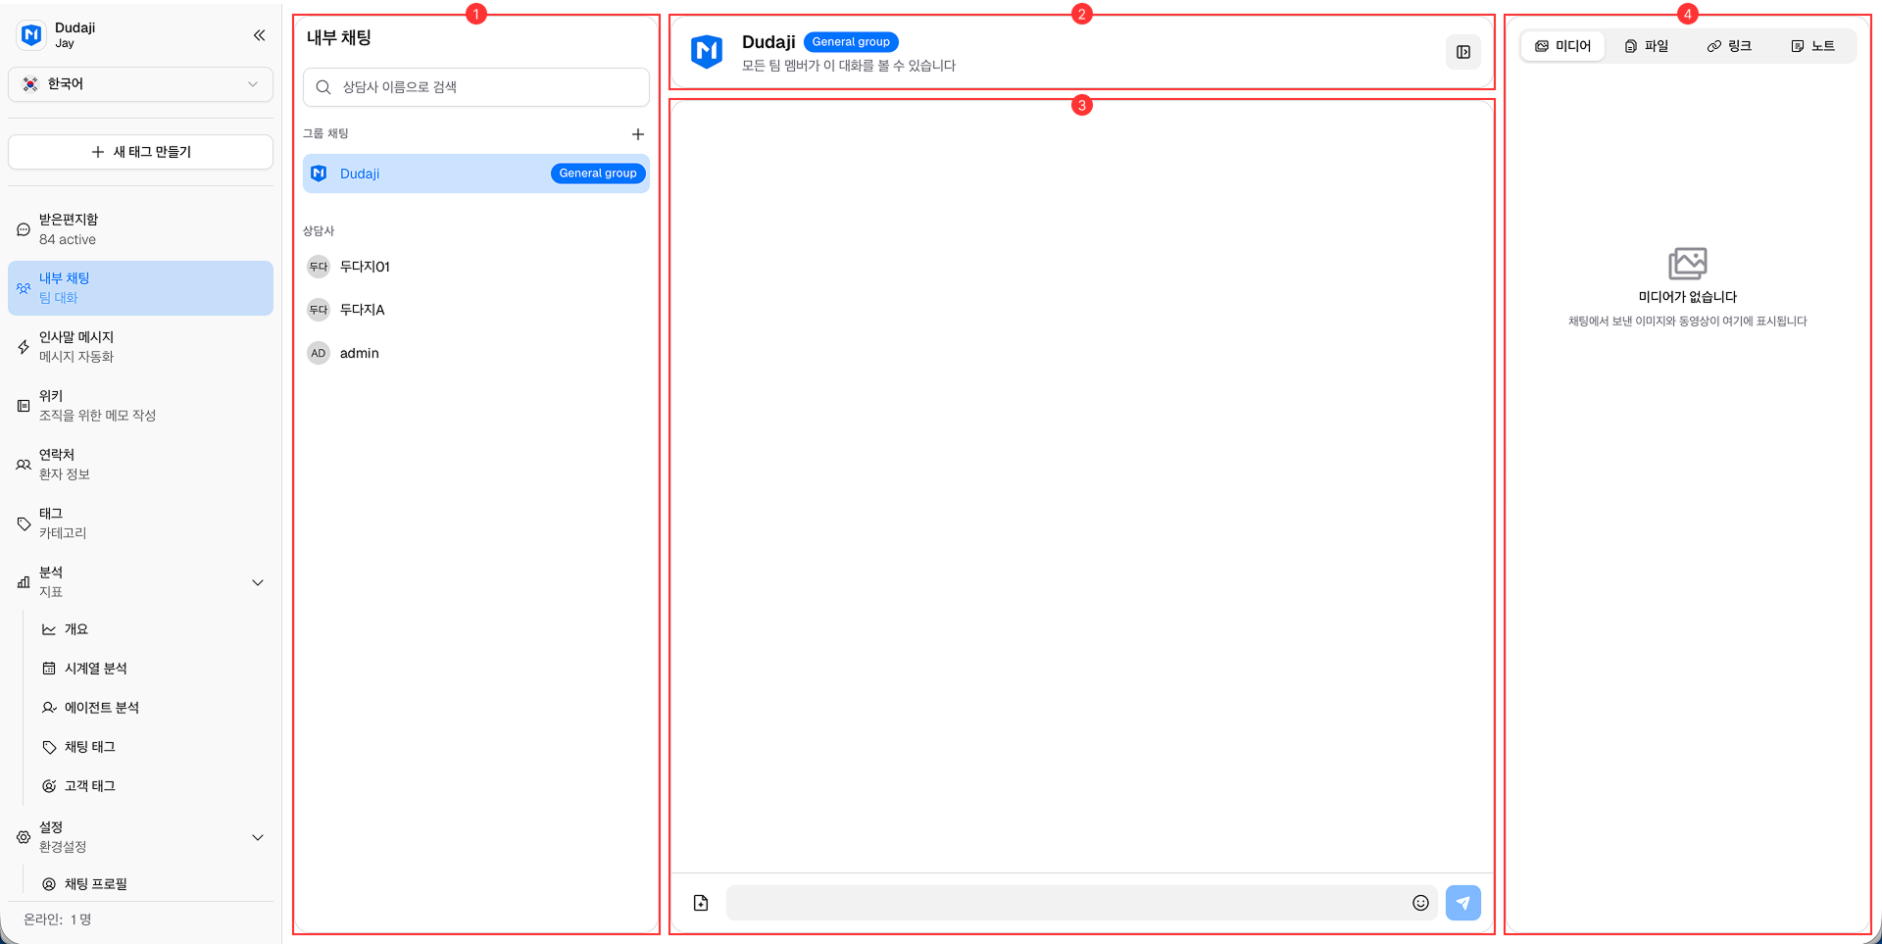Click the 상담사 이름으로 검색 search field
Viewport: 1882px width, 944px height.
[474, 87]
